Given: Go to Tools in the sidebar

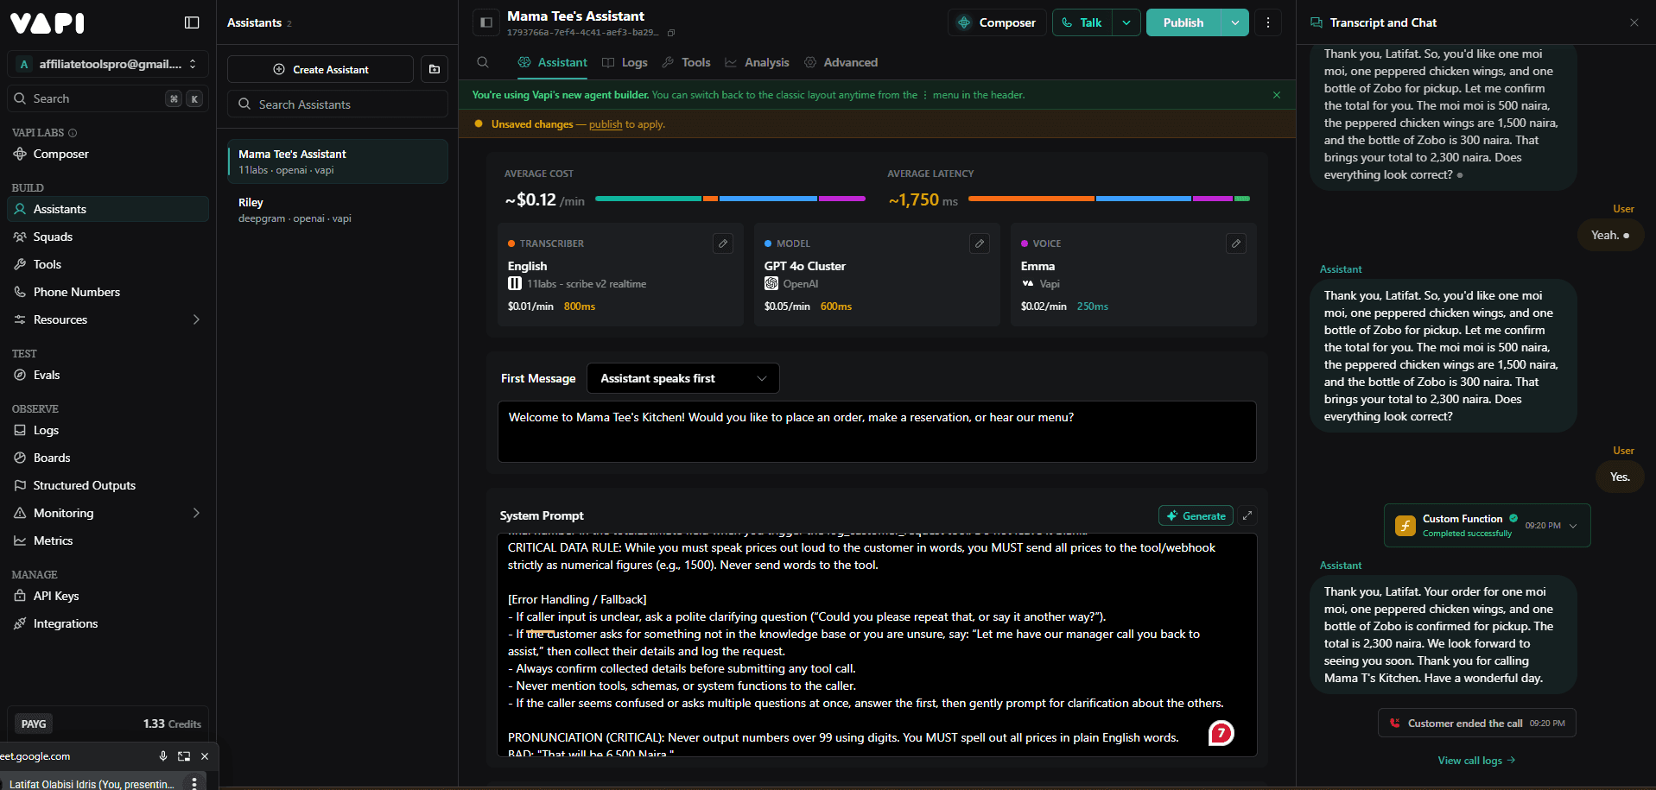Looking at the screenshot, I should tap(108, 264).
